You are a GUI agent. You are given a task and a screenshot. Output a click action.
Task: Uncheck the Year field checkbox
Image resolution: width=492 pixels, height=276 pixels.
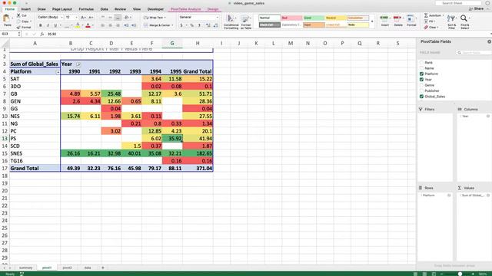[x=421, y=80]
